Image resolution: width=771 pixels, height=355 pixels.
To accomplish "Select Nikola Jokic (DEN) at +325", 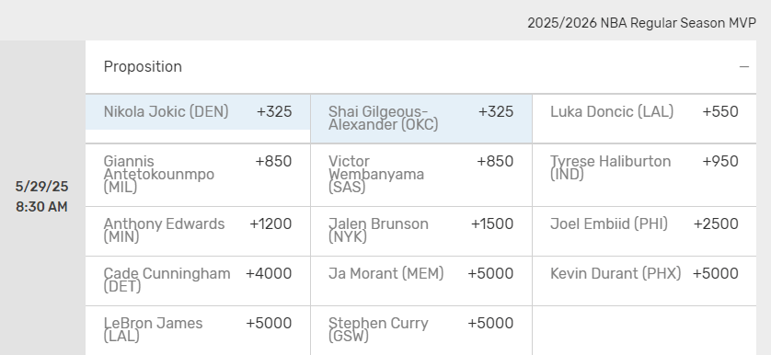I will [x=198, y=112].
